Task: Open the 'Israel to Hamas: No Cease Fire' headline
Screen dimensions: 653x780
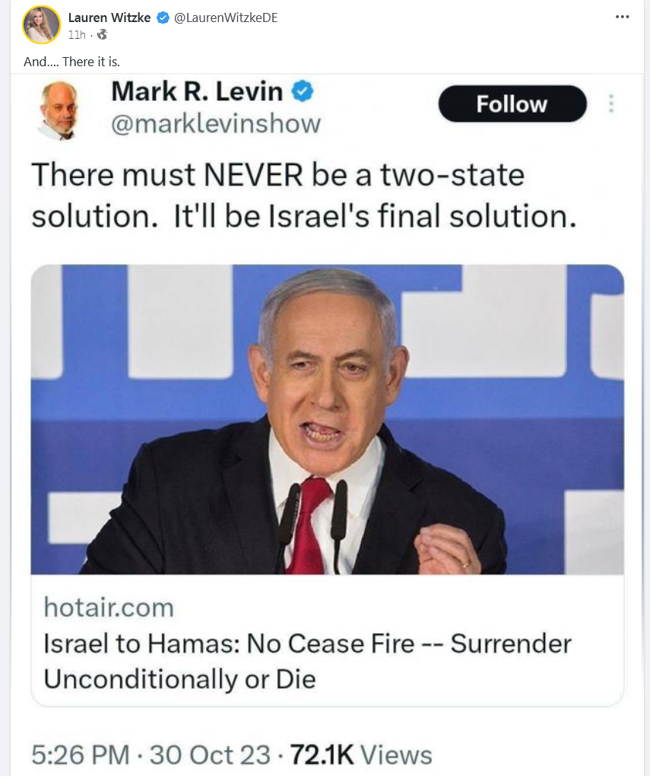Action: (x=308, y=661)
